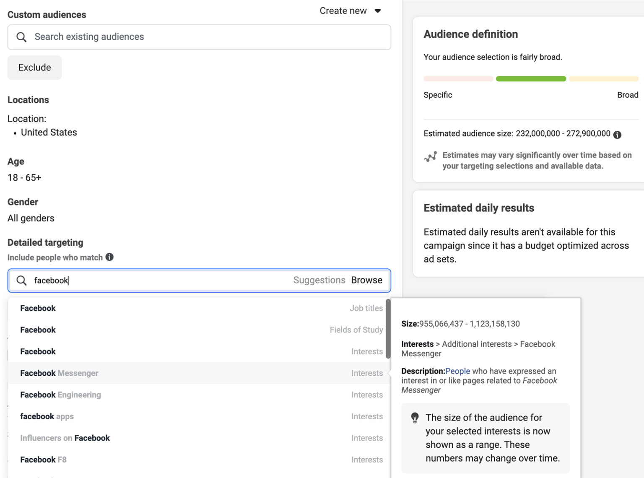The width and height of the screenshot is (644, 478).
Task: Click the magnifier icon in Detailed targeting search
Action: 21,280
